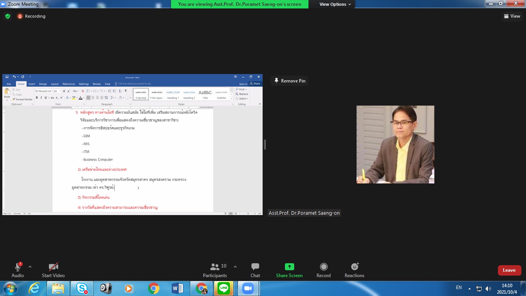
Task: Open the LINE app in the taskbar
Action: [224, 288]
